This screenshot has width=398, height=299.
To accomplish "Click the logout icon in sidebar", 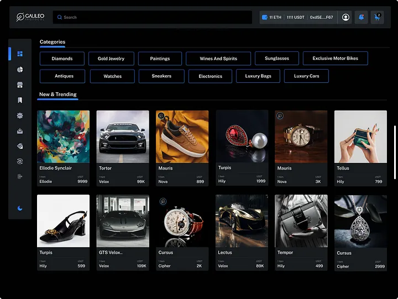I will point(20,176).
